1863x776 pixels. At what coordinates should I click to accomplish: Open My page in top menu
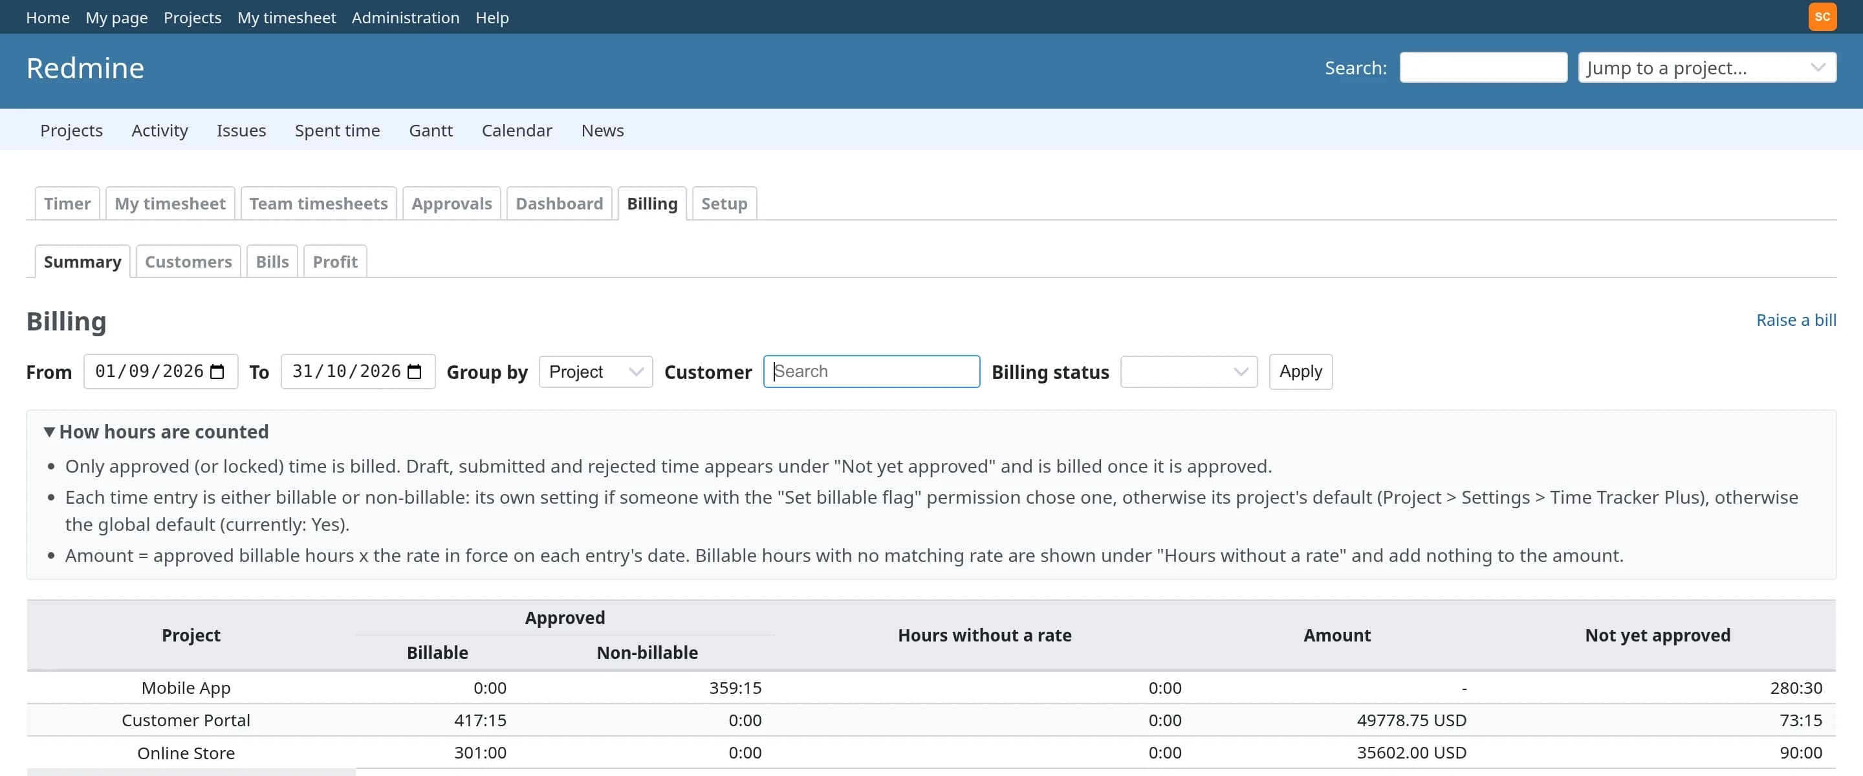coord(116,17)
